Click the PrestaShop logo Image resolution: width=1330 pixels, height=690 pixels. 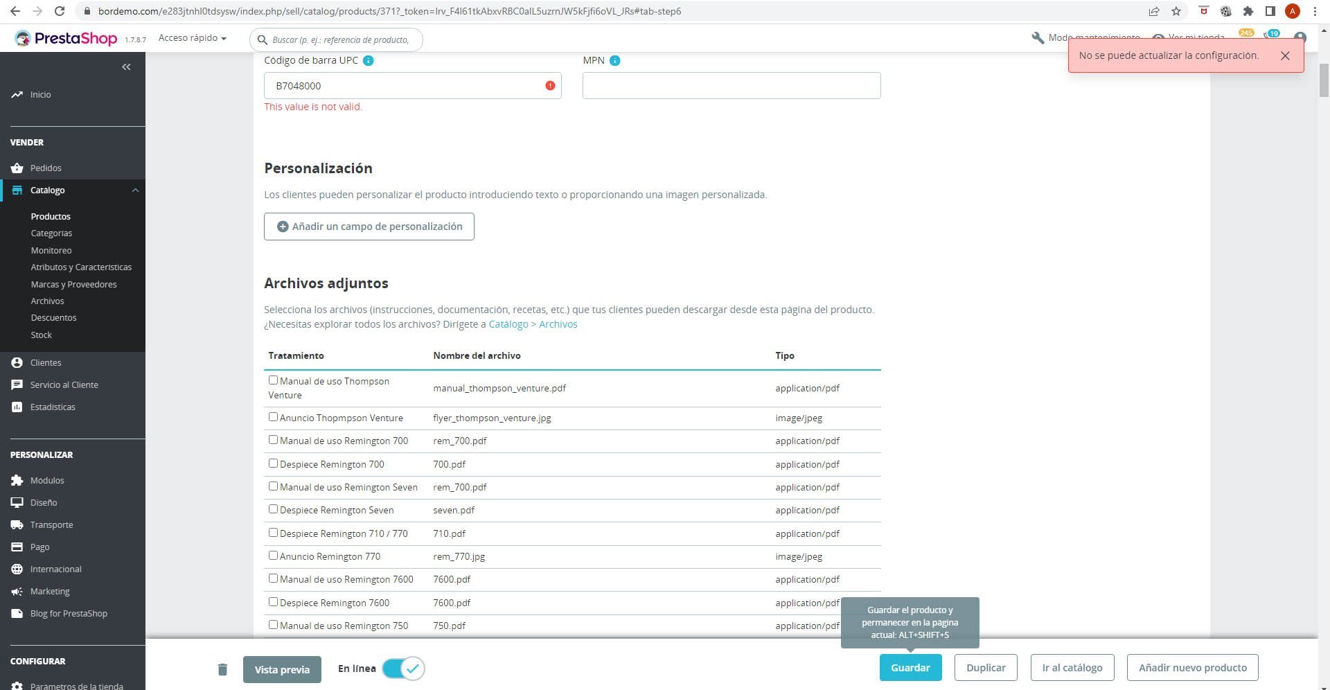(x=66, y=39)
